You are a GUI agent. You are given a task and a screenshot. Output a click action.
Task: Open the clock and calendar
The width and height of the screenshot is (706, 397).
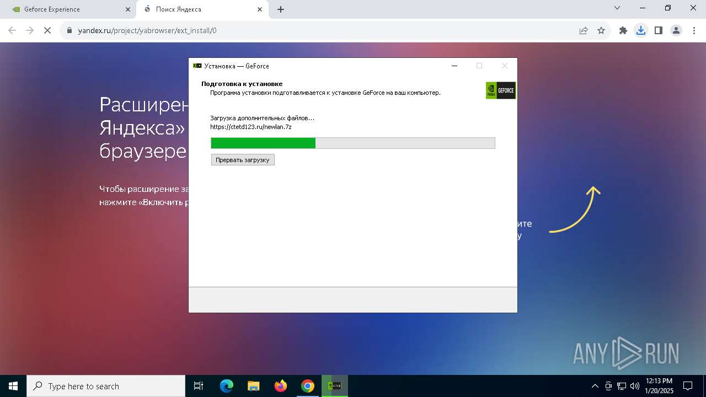coord(659,386)
